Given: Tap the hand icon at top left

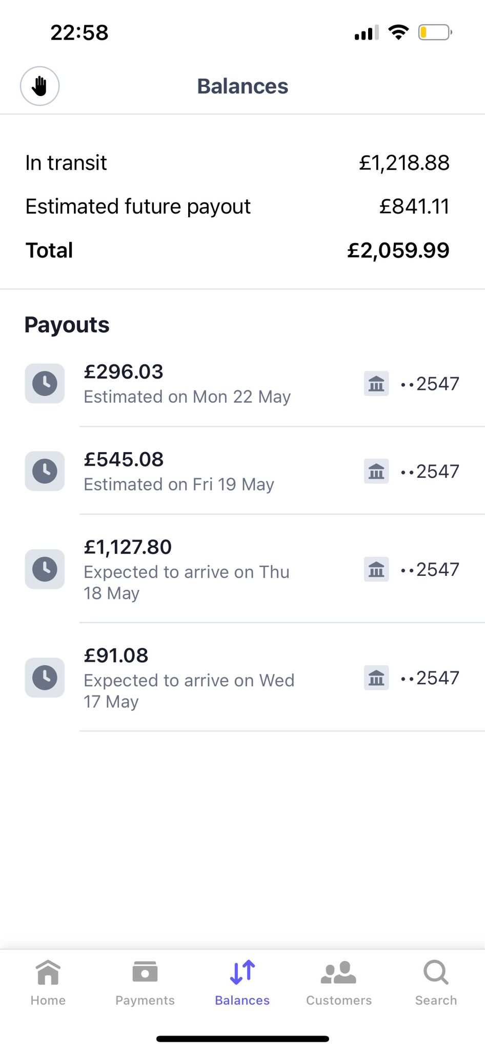Looking at the screenshot, I should point(39,86).
